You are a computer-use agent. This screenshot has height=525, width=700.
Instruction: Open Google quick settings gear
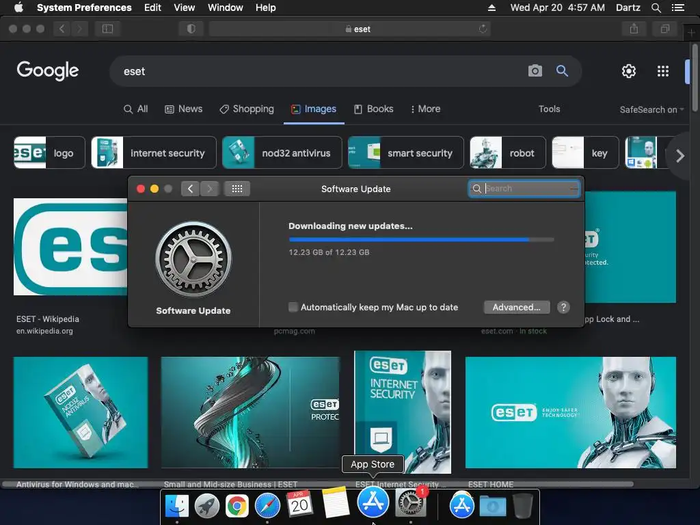[x=629, y=70]
